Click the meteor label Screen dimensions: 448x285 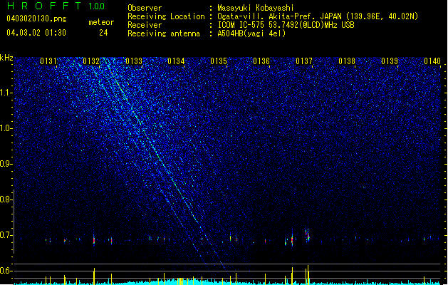(101, 22)
